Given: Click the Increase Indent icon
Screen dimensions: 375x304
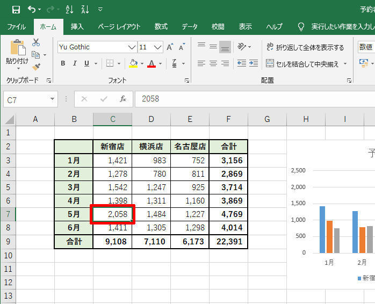Looking at the screenshot, I should (x=254, y=63).
